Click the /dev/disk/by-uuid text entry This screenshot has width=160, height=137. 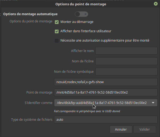[102, 103]
